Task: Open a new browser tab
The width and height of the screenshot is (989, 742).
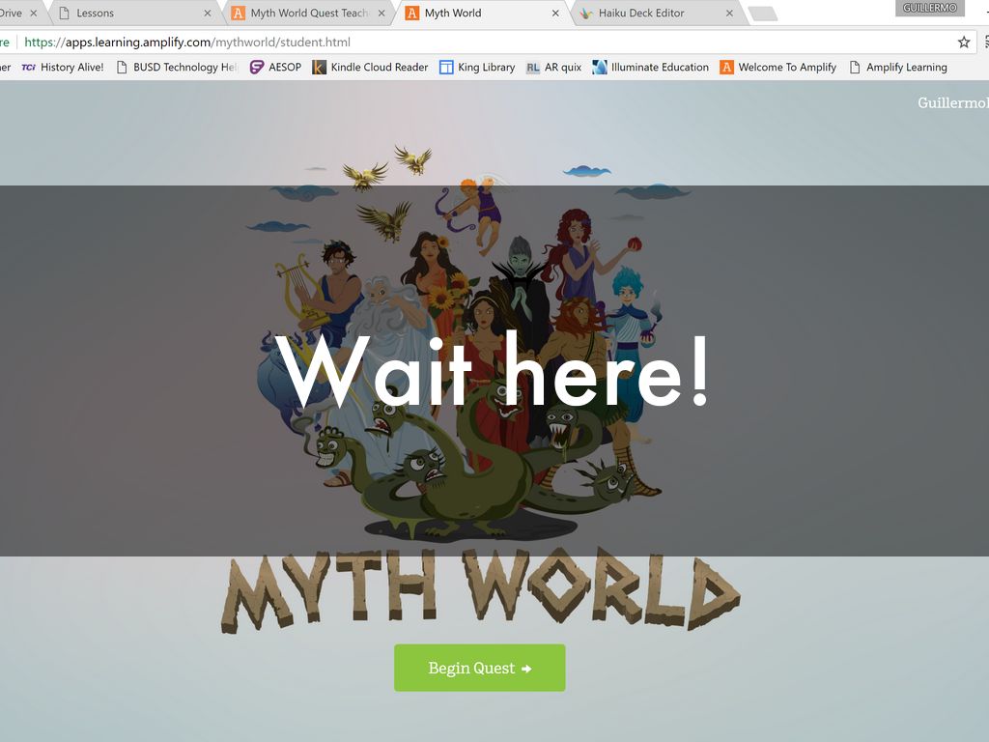Action: (x=762, y=14)
